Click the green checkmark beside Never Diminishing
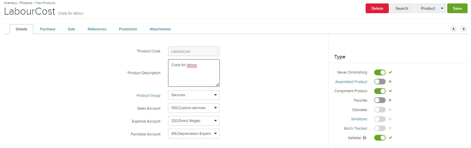This screenshot has height=148, width=471. point(390,72)
